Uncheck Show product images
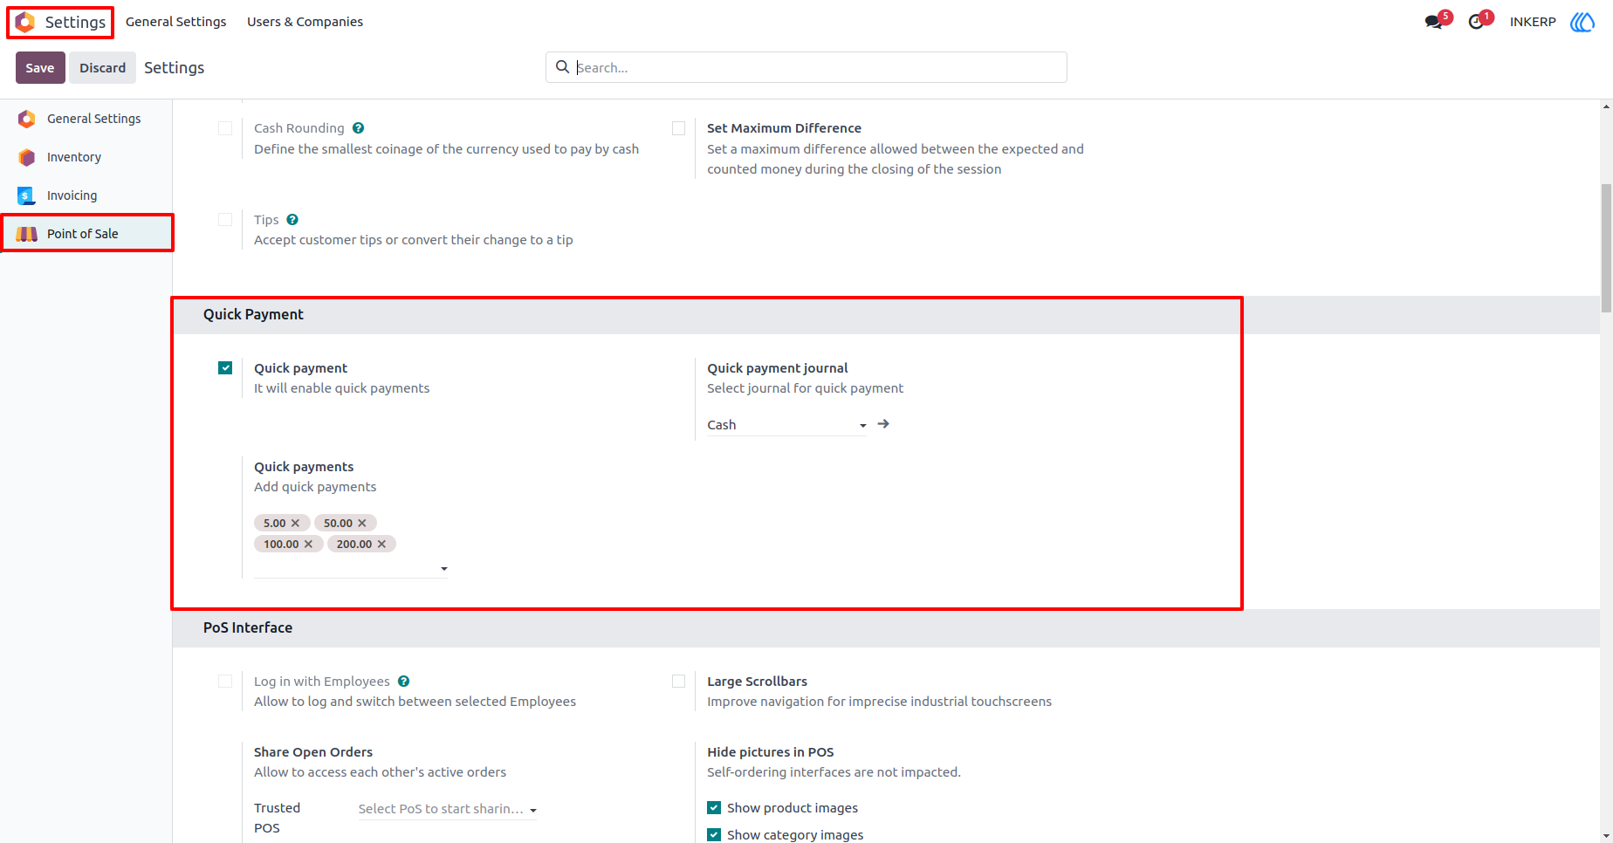This screenshot has height=843, width=1613. [714, 808]
